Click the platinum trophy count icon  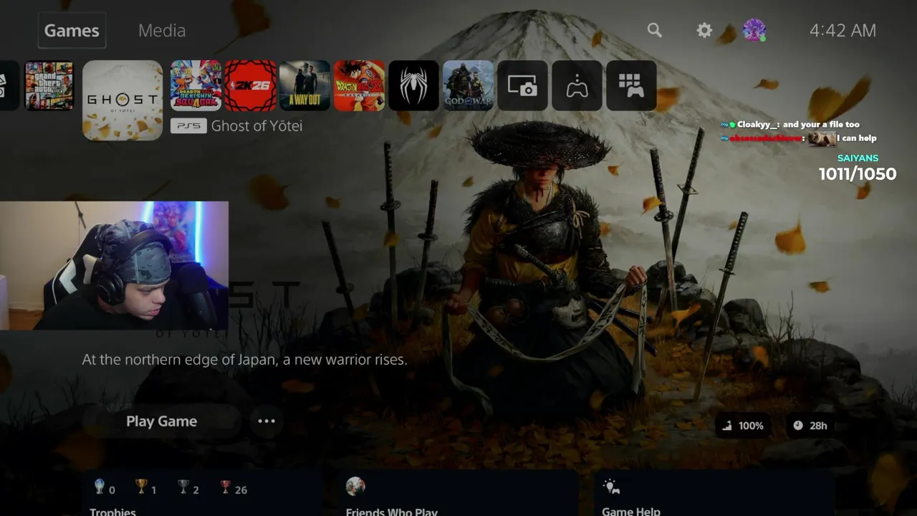(x=100, y=487)
